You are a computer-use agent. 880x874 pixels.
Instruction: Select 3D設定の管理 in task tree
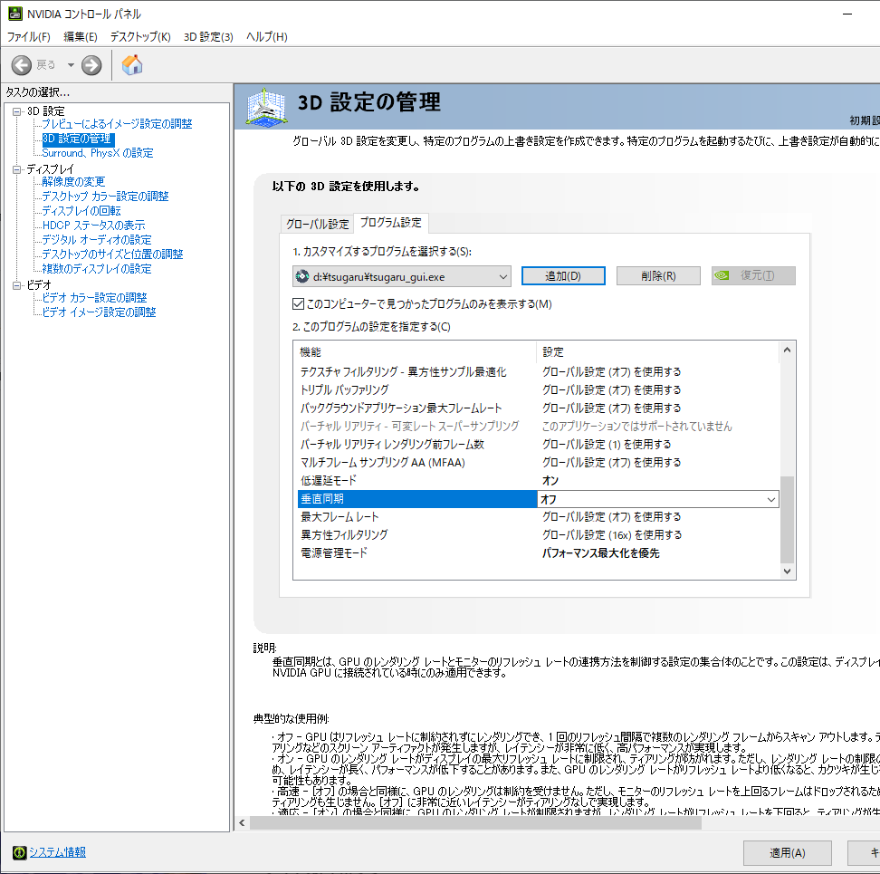(78, 139)
